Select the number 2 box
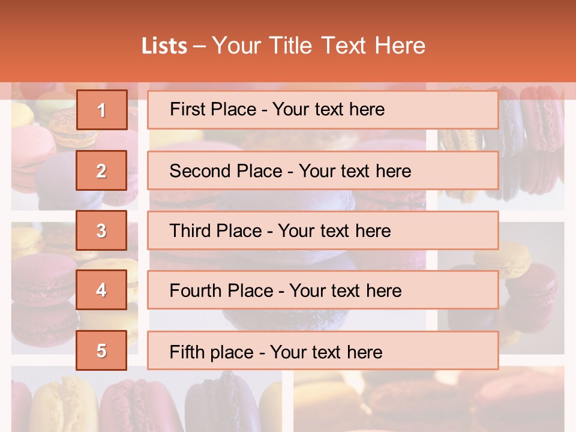This screenshot has height=432, width=576. (x=101, y=170)
